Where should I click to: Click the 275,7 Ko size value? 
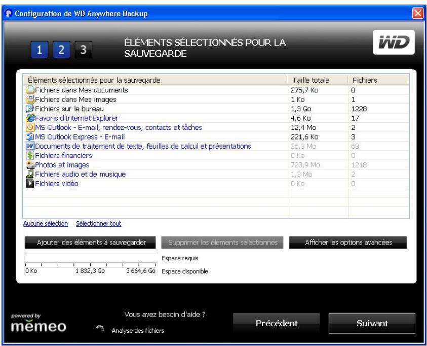(304, 90)
